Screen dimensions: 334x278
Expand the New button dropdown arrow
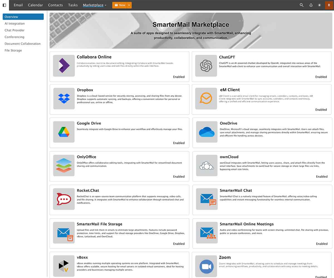coord(129,5)
